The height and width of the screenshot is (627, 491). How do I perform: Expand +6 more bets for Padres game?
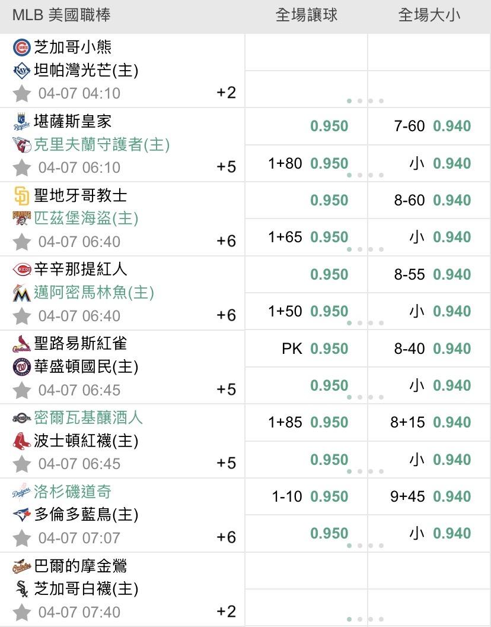pos(226,241)
